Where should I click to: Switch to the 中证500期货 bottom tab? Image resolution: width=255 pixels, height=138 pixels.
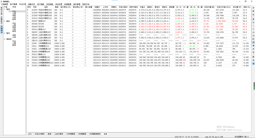40,134
